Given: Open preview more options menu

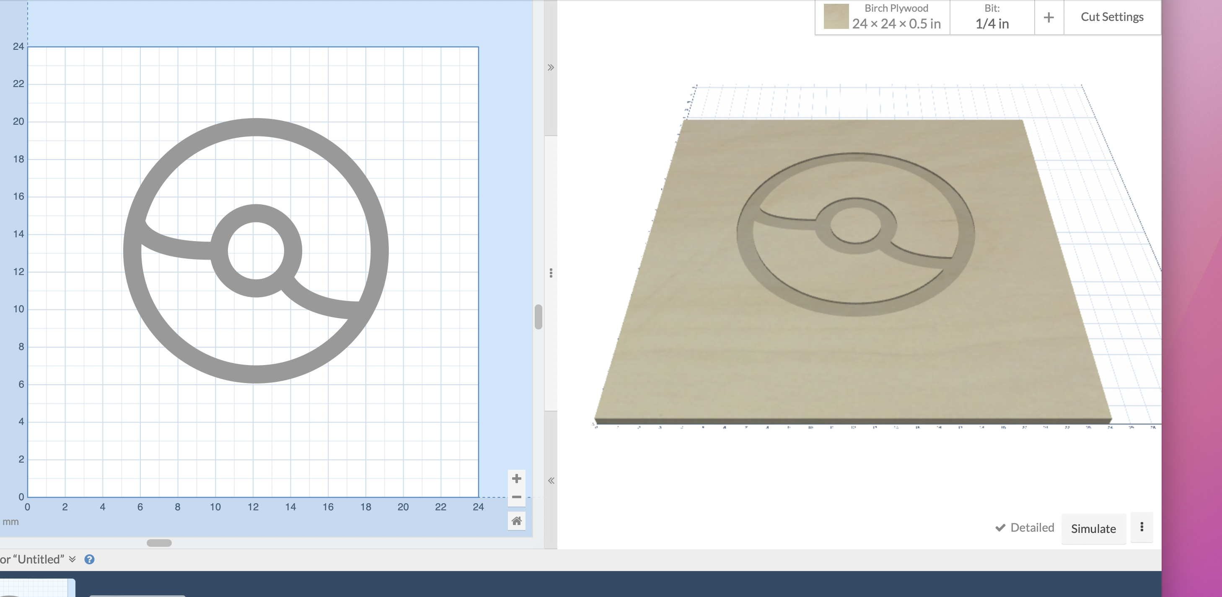Looking at the screenshot, I should point(1142,527).
